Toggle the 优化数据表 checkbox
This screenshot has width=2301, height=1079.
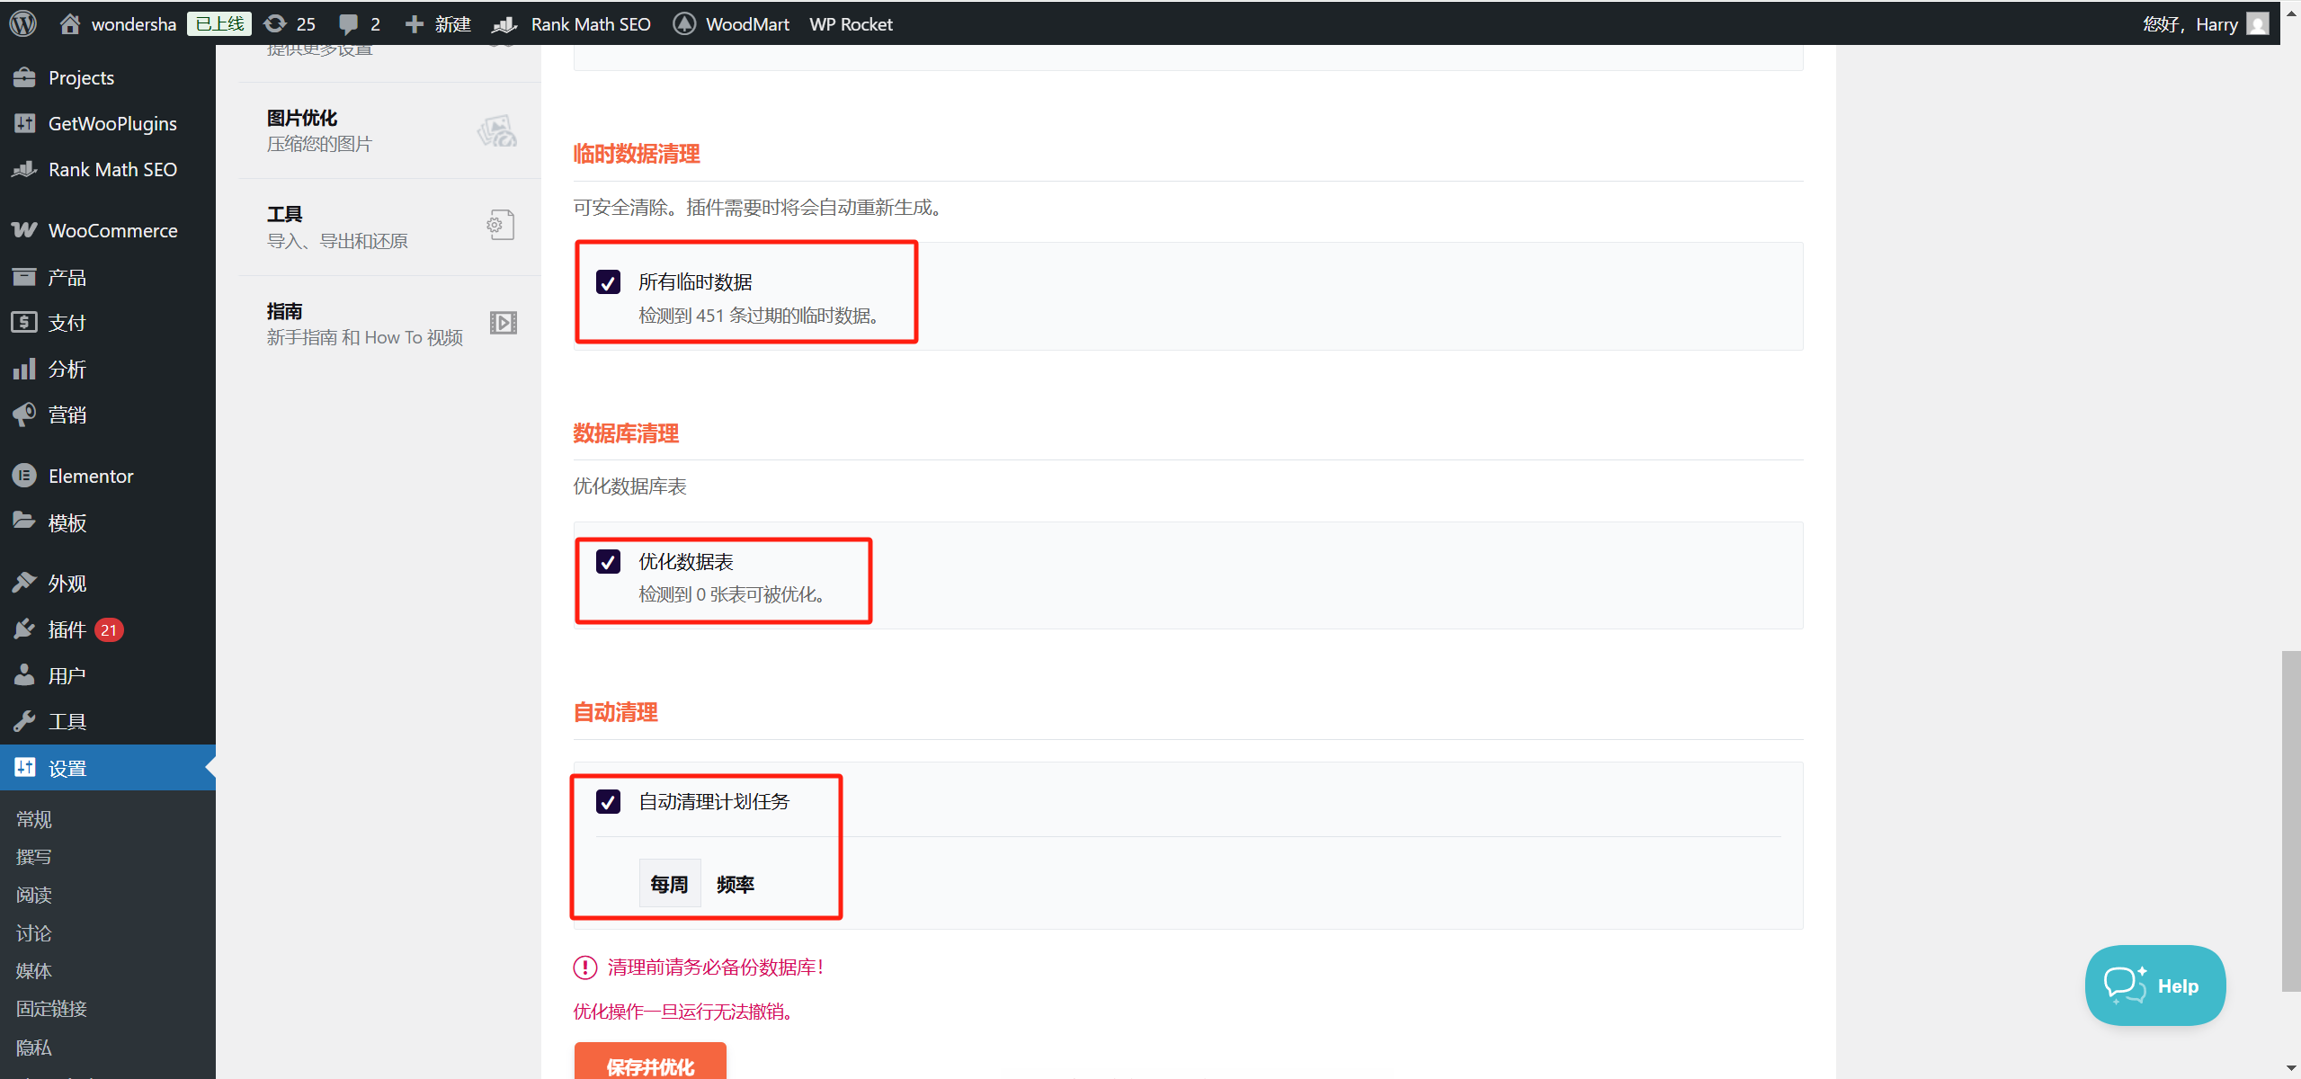tap(608, 562)
